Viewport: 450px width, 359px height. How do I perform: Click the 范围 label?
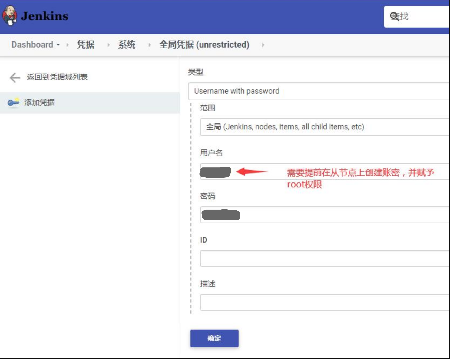[208, 108]
